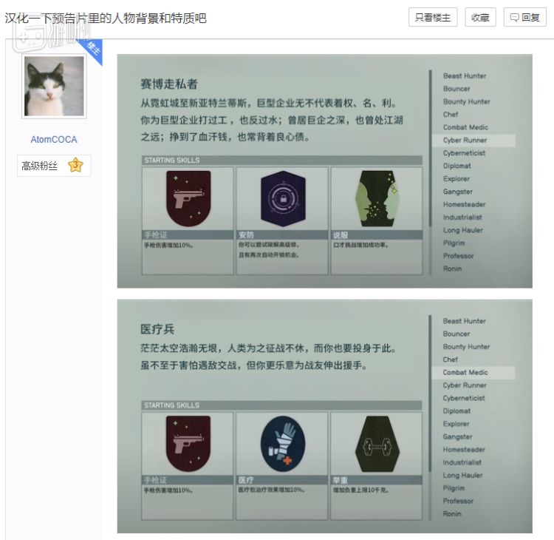
Task: Click the 收藏 button
Action: click(480, 17)
